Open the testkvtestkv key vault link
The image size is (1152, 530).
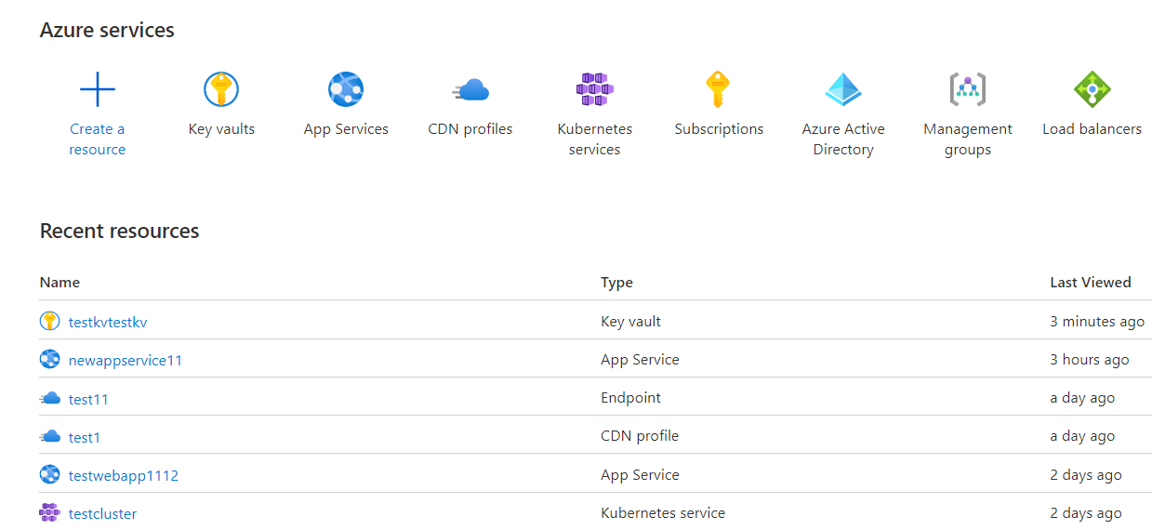[108, 322]
